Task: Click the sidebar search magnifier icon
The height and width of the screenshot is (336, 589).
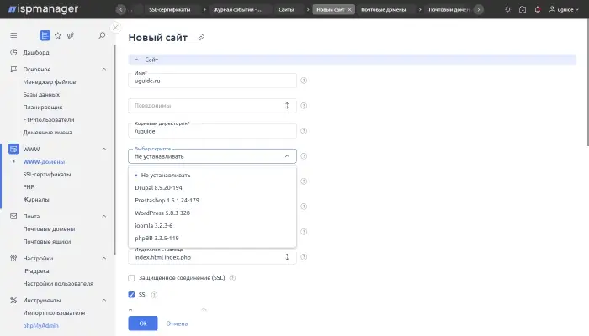Action: [102, 35]
